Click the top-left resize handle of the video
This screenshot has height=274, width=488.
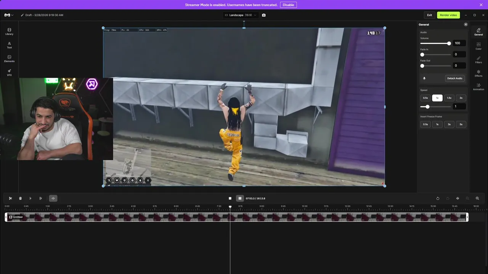[103, 28]
